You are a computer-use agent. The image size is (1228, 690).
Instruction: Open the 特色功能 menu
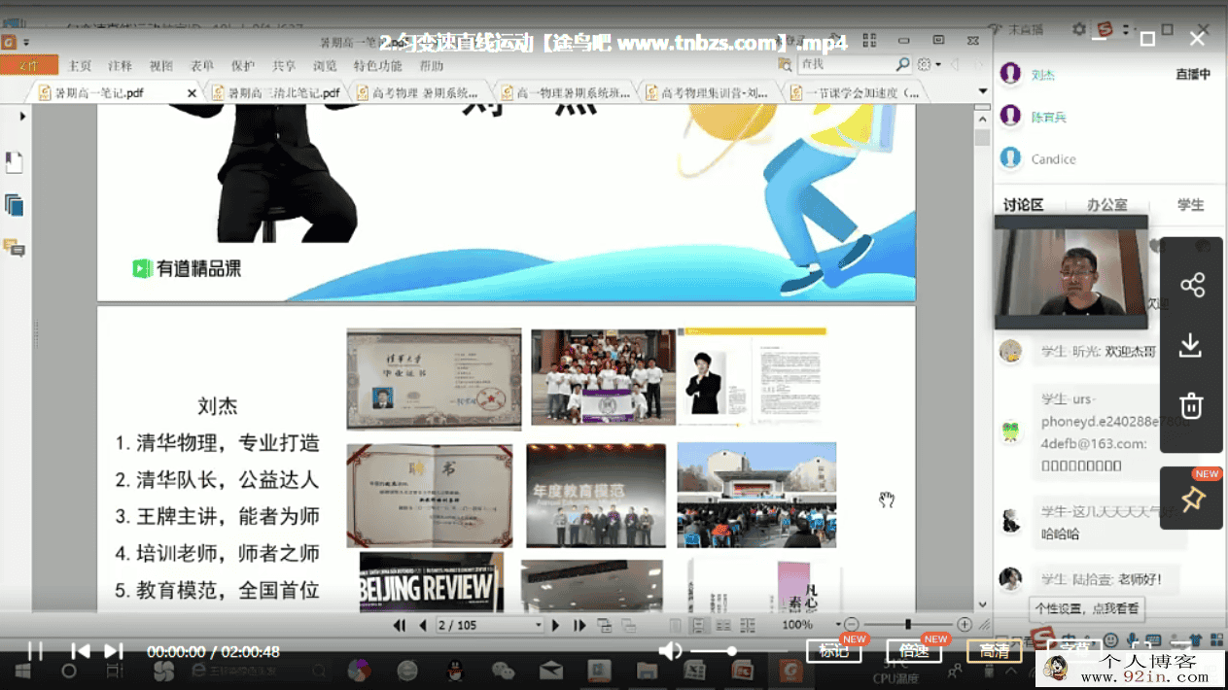[377, 66]
